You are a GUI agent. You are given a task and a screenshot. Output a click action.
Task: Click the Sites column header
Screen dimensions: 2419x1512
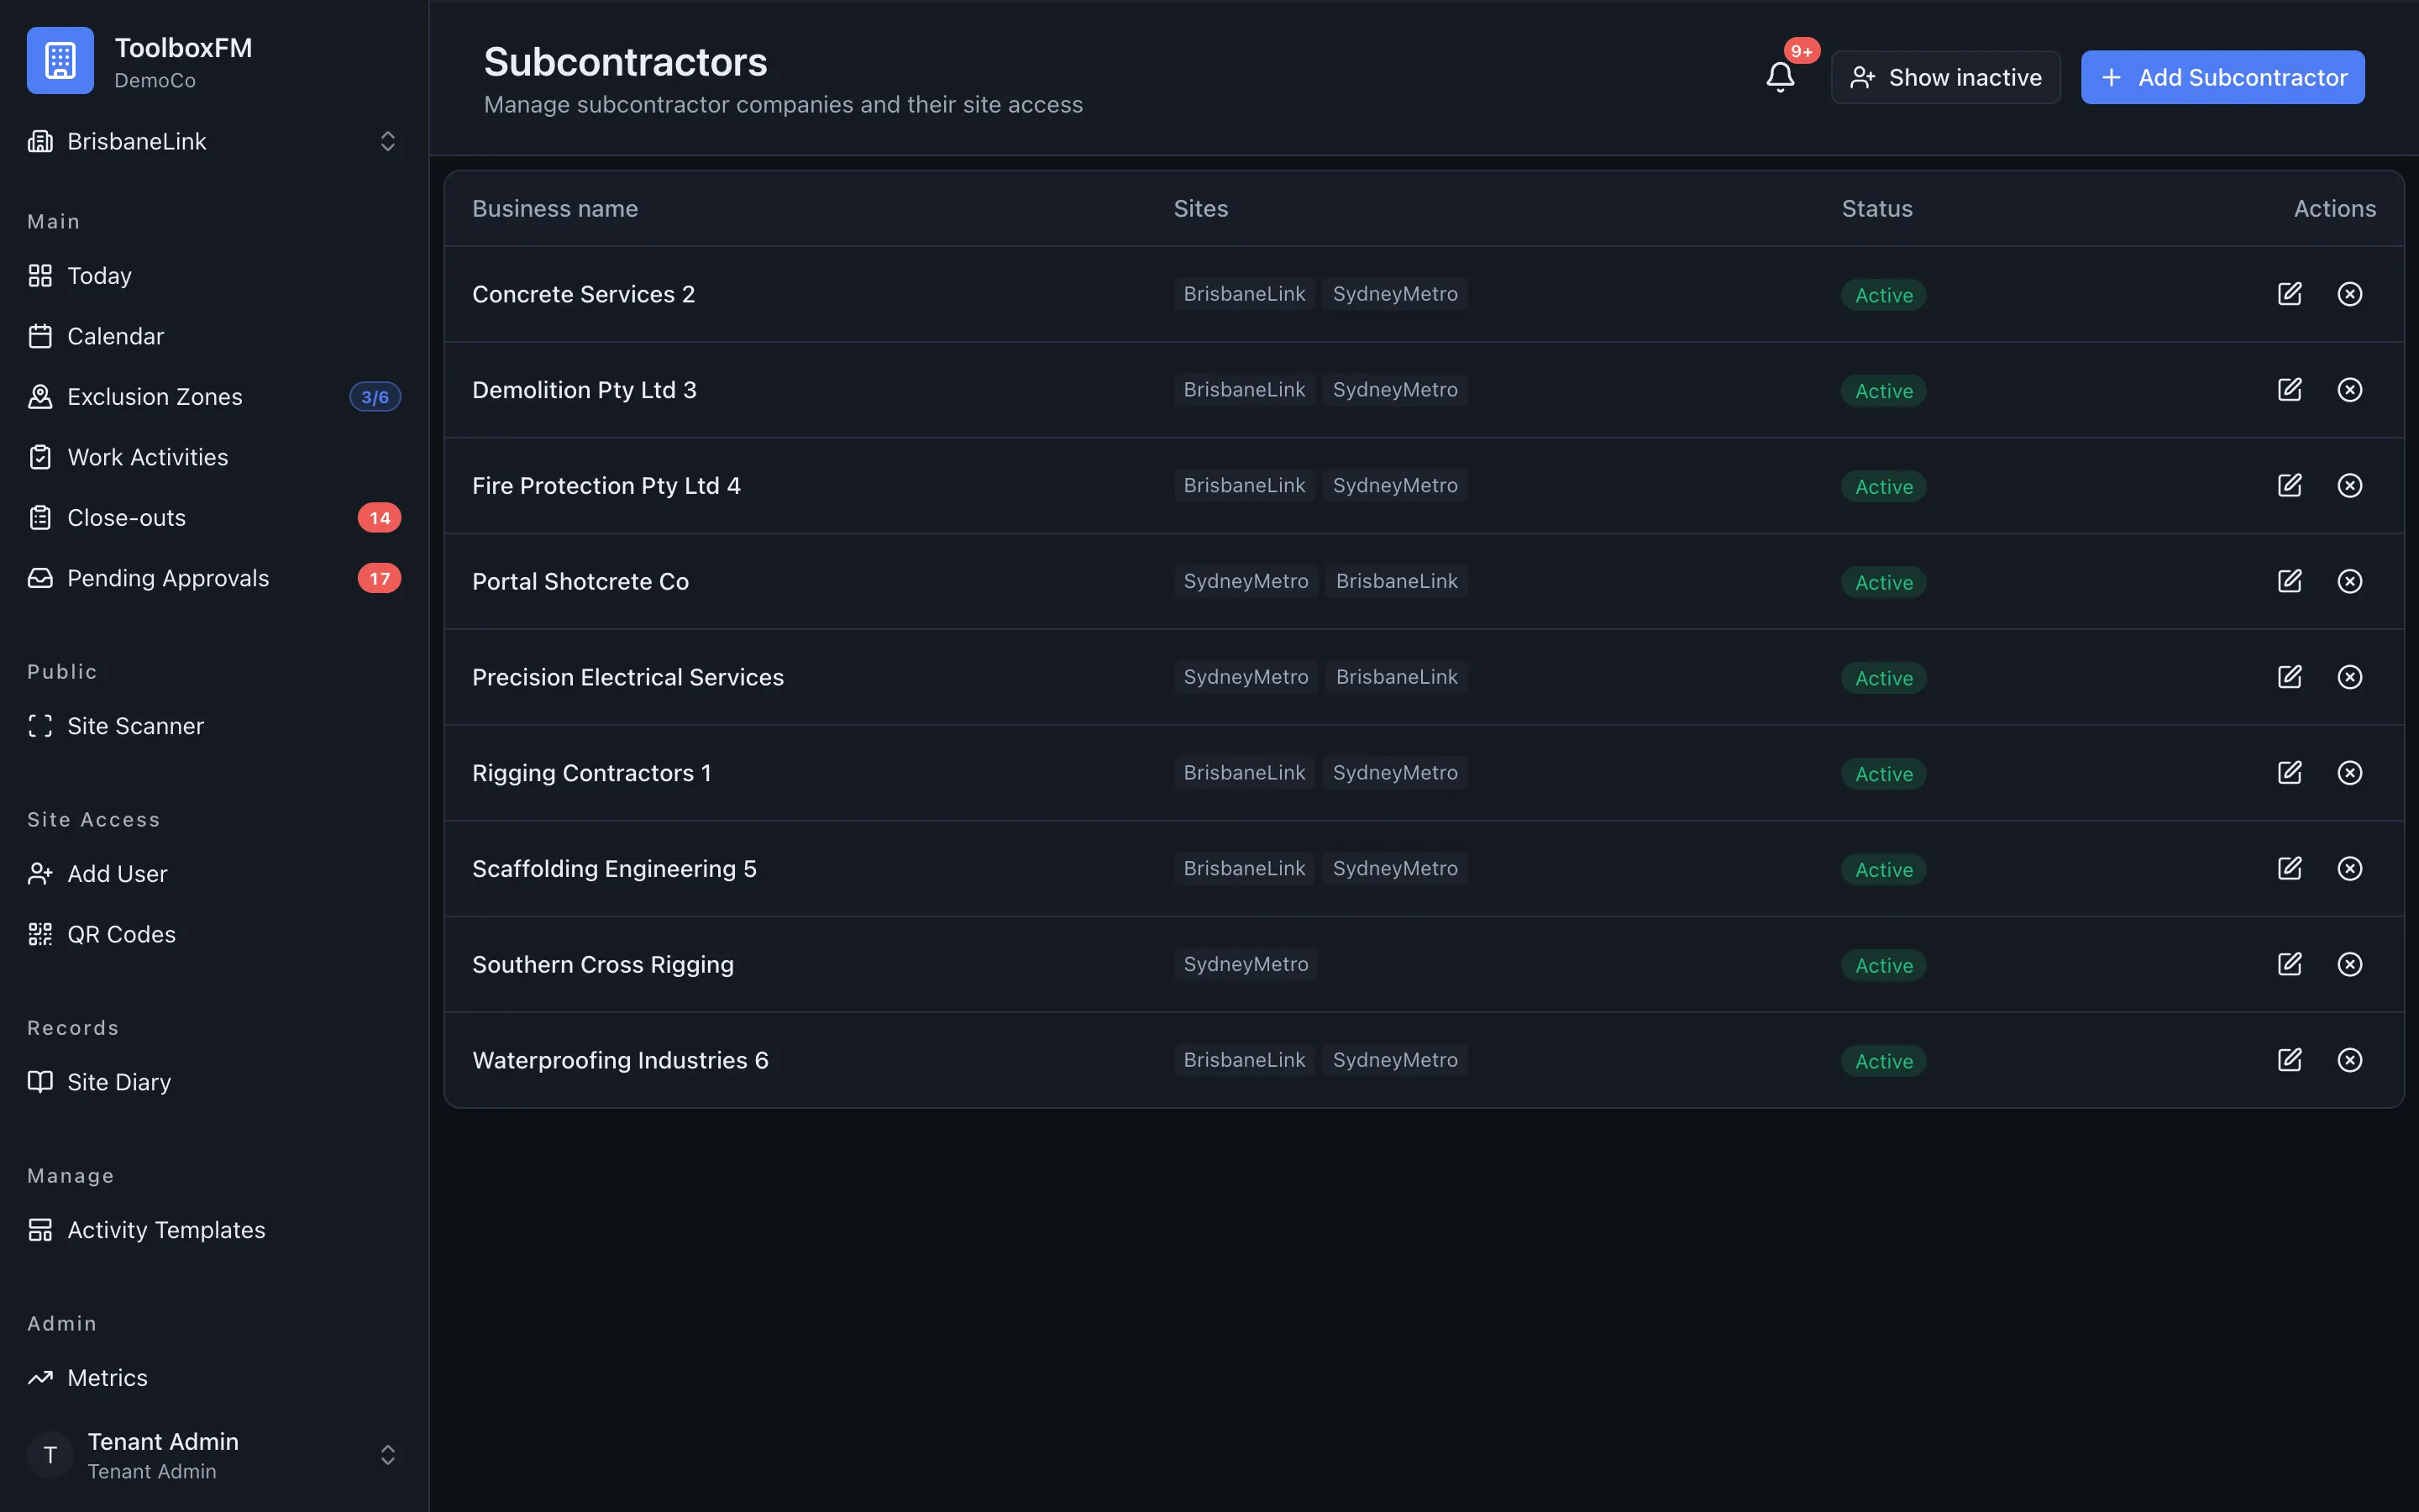pos(1200,209)
